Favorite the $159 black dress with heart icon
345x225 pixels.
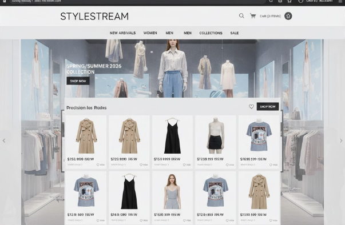click(184, 164)
